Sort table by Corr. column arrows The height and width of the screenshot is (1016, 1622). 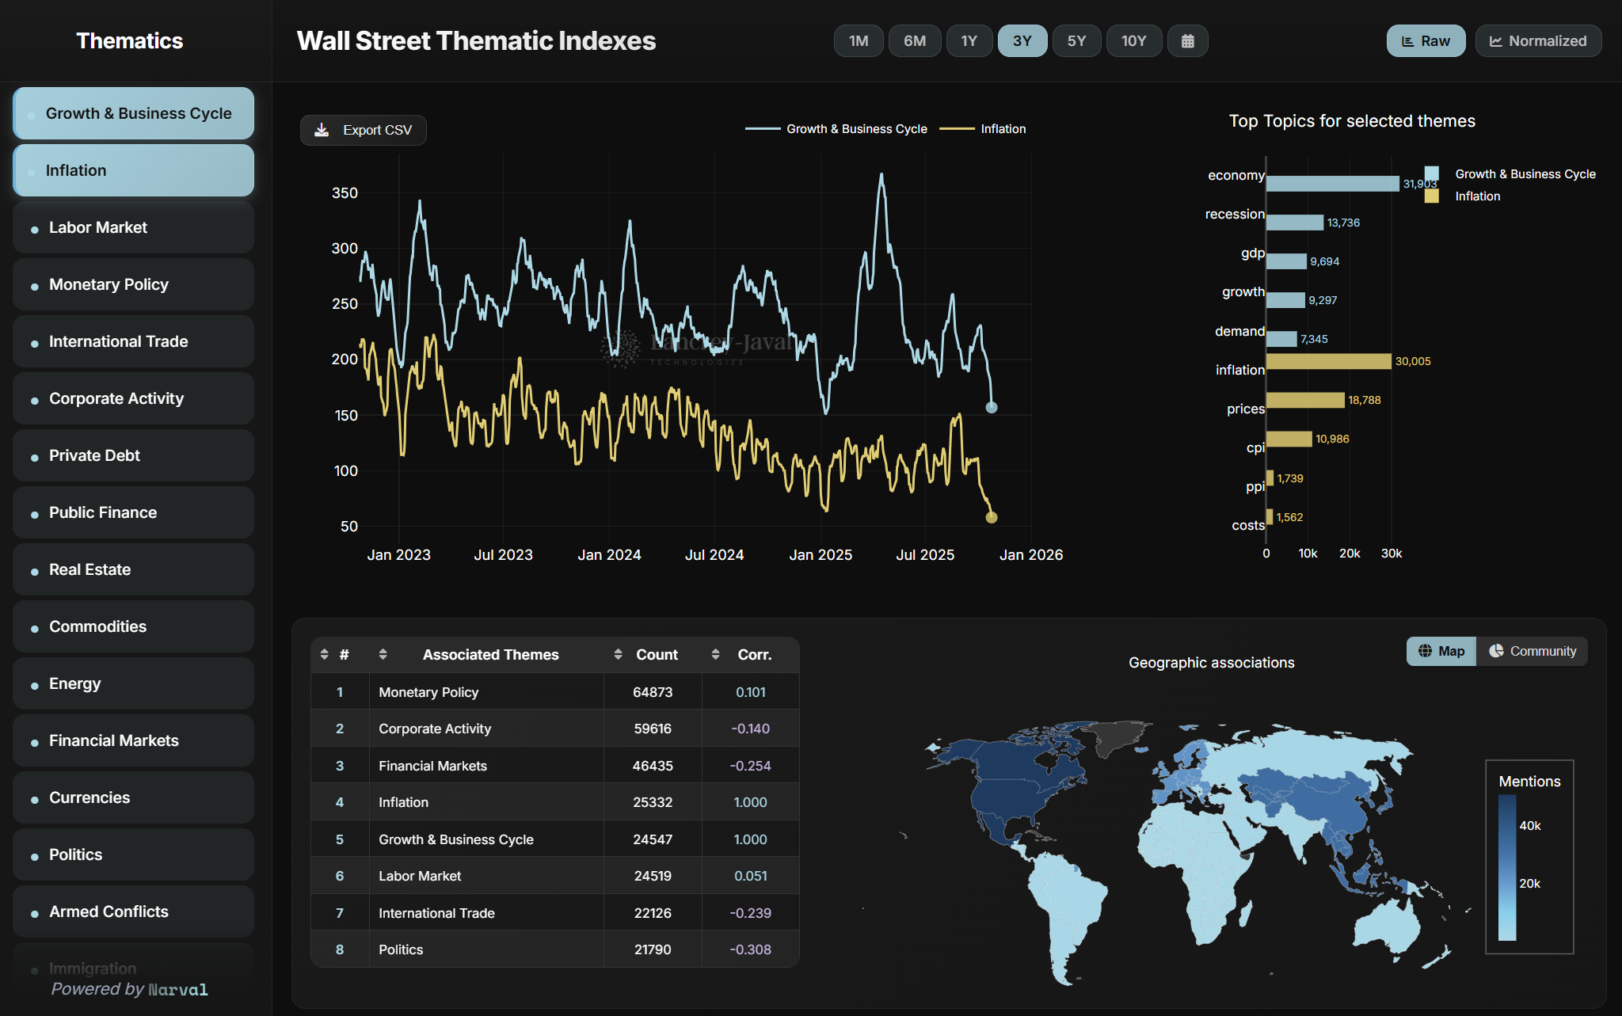(x=715, y=654)
